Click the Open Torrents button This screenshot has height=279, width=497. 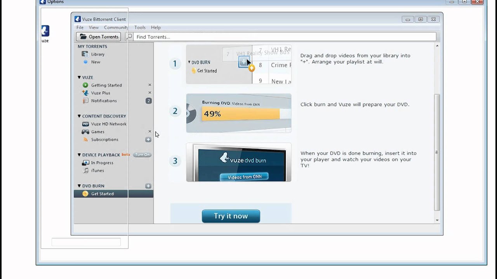click(99, 37)
